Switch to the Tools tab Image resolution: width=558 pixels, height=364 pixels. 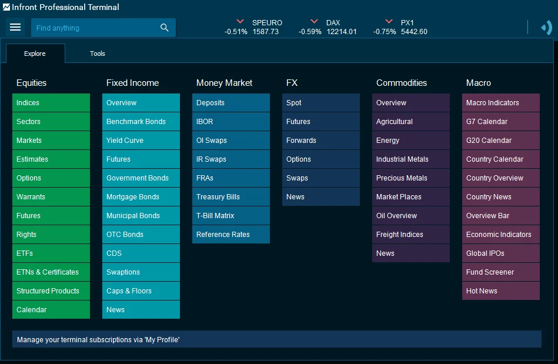[x=97, y=53]
